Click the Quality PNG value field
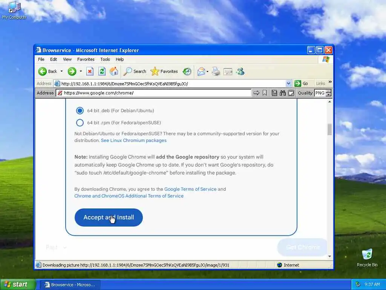The image size is (386, 290). point(320,93)
